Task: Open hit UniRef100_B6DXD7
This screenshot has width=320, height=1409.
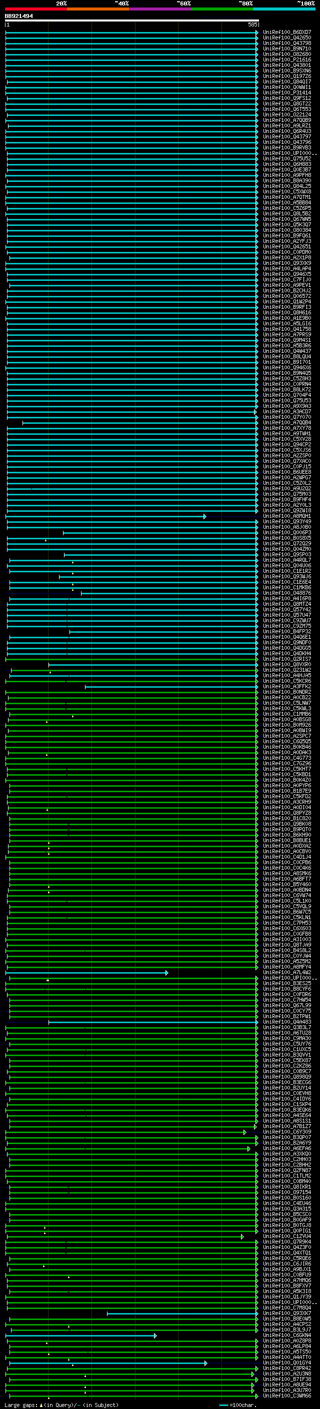Action: pyautogui.click(x=287, y=32)
